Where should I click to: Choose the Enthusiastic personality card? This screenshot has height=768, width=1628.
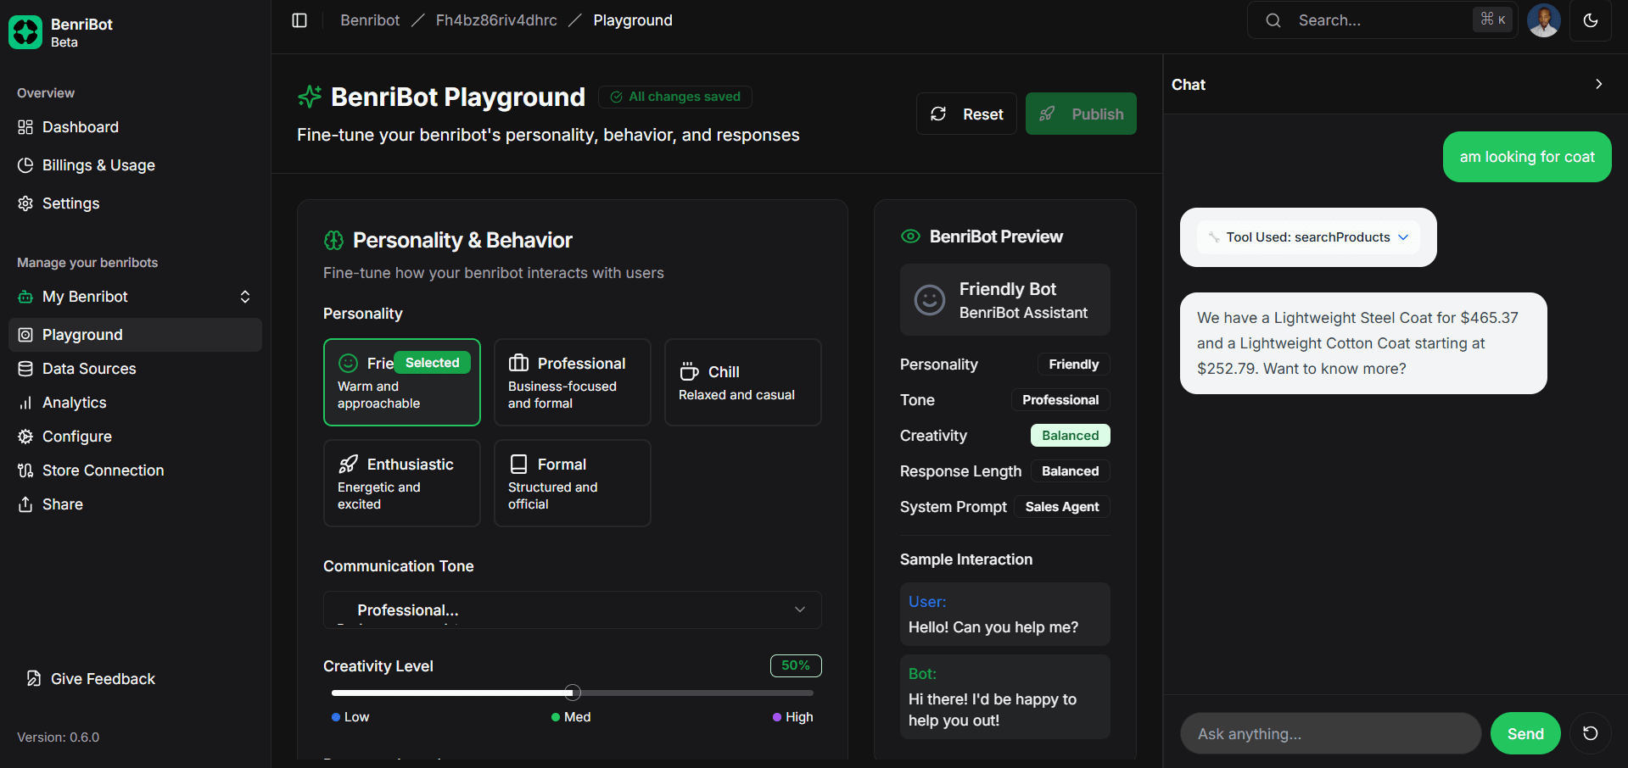[x=401, y=483]
